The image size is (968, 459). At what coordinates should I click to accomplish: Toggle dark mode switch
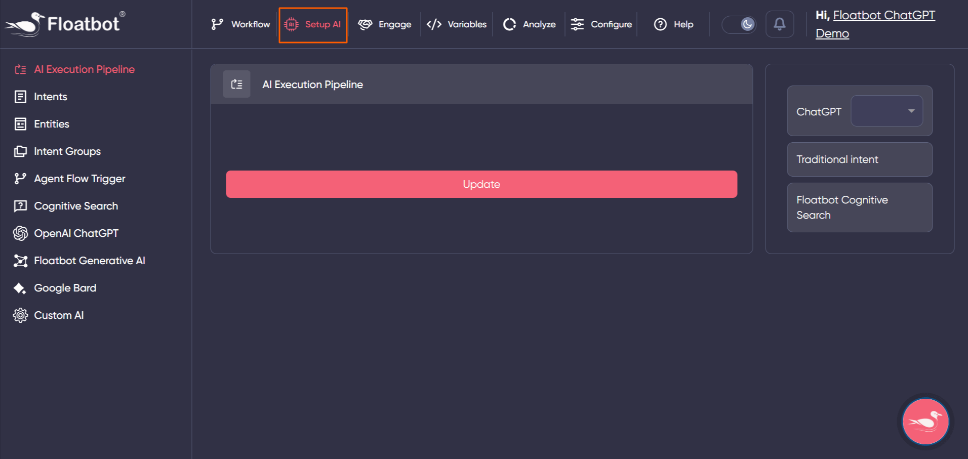(739, 24)
